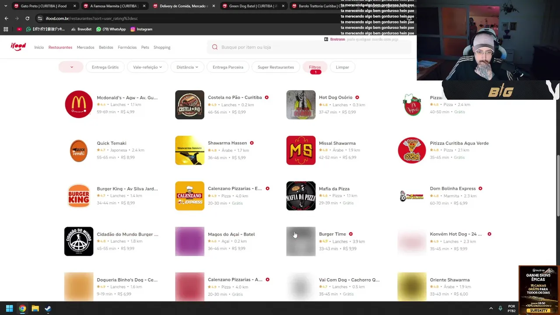Viewport: 560px width, 315px height.
Task: Open the Windows Start menu
Action: (x=9, y=308)
